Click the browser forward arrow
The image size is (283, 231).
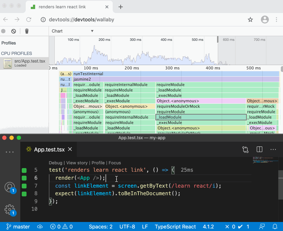(x=17, y=20)
